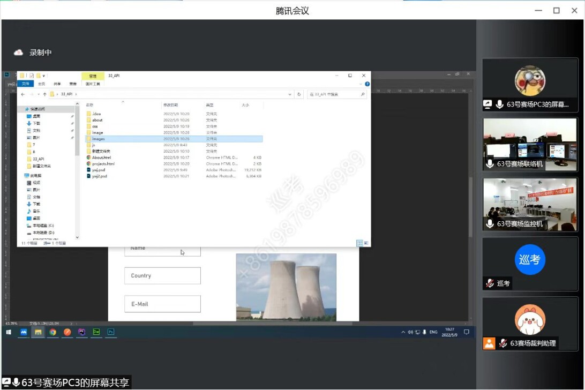Select the yellow 管理 contextual tab

tap(93, 76)
